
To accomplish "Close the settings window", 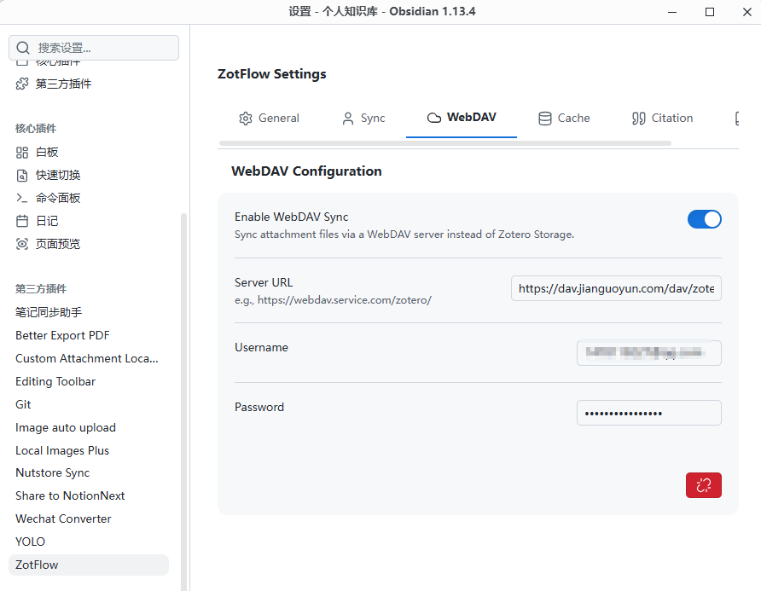I will 747,12.
